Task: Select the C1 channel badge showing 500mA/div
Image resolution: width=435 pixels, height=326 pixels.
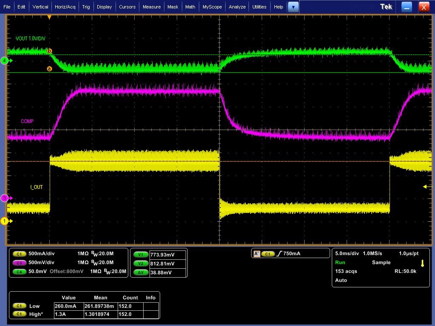Action: (20, 253)
